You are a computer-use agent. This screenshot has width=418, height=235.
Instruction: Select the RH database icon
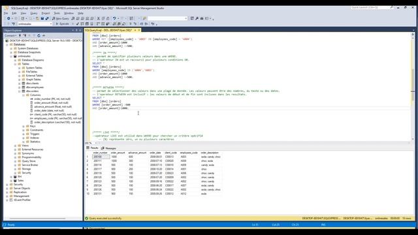tap(15, 177)
